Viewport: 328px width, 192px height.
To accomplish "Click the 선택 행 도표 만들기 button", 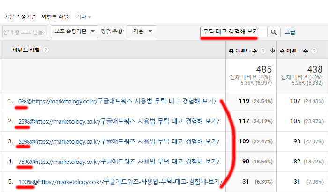I will (x=25, y=32).
